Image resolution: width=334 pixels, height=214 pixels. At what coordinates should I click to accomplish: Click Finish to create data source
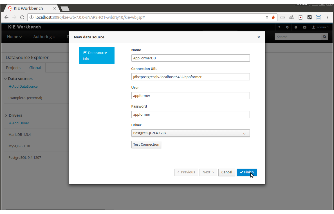246,172
